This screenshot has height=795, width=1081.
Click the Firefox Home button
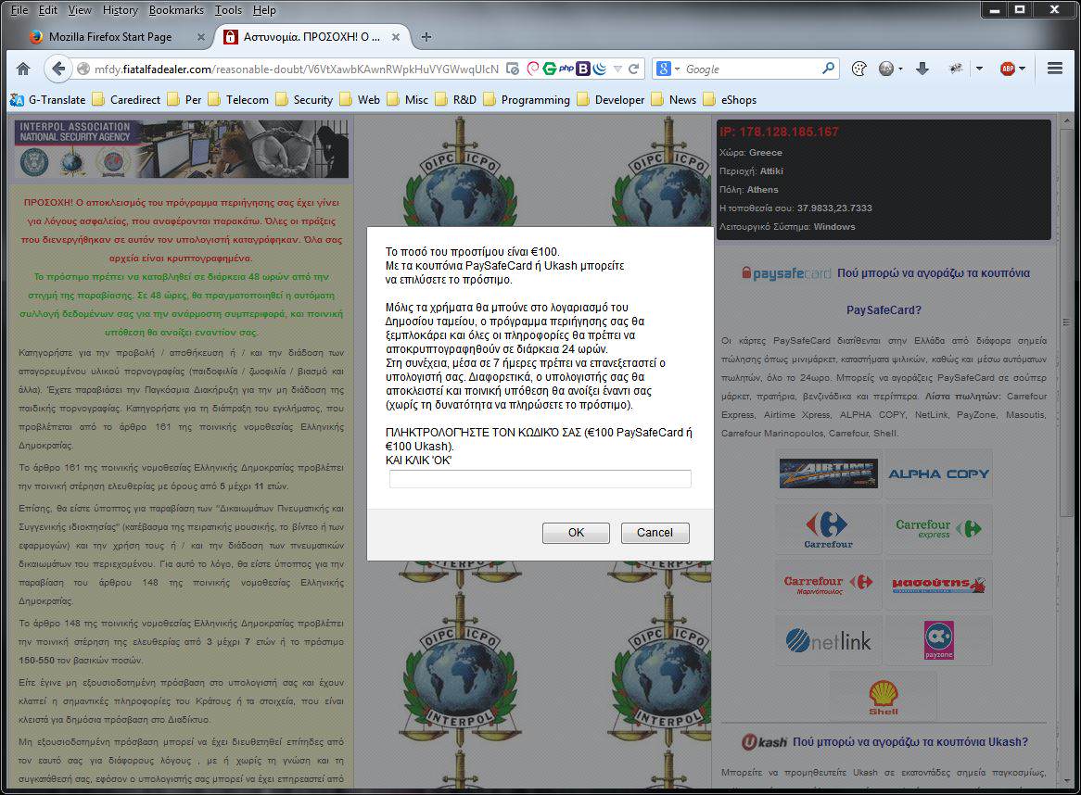23,69
